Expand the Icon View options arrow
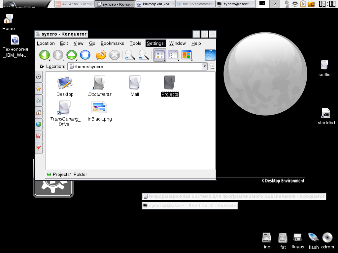338x253 pixels. click(165, 60)
